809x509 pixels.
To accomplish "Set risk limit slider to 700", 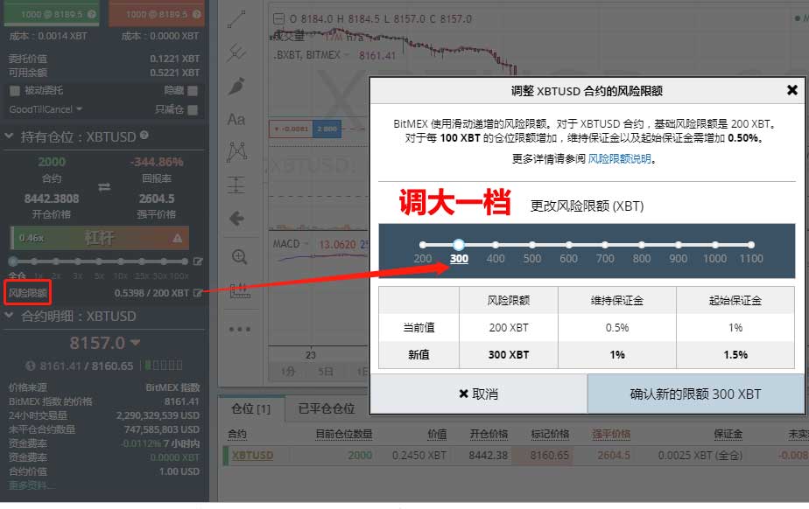I will tap(605, 245).
